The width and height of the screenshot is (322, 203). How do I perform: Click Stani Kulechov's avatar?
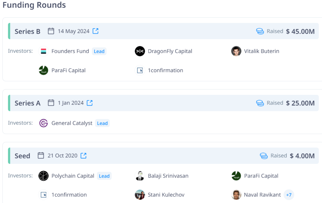pos(140,195)
